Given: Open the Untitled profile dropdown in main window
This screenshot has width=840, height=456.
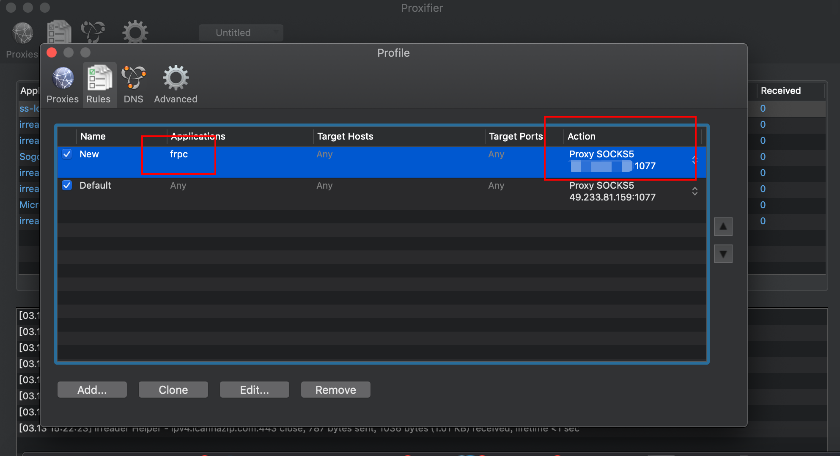Looking at the screenshot, I should pos(241,33).
